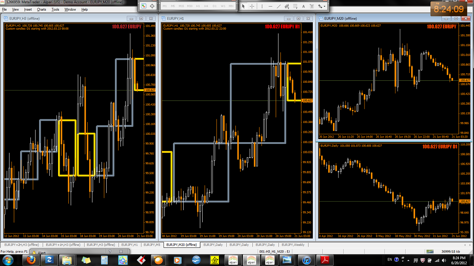Switch to EURJPY,M5 chart tab
This screenshot has height=266, width=474.
152,245
